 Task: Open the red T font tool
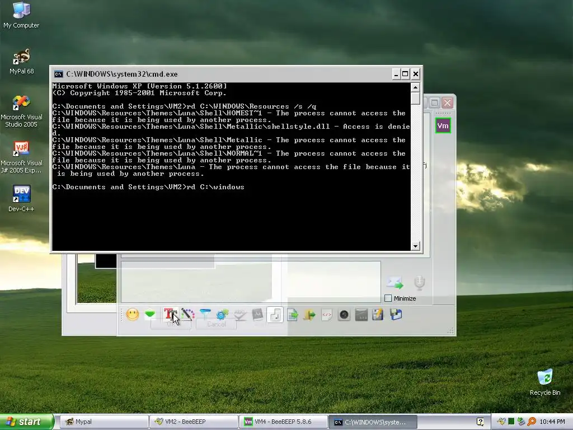tap(169, 314)
